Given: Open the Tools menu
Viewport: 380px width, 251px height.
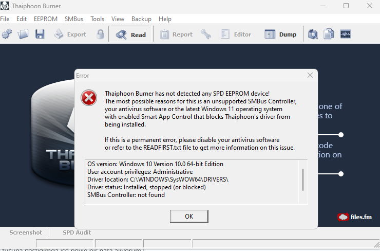Looking at the screenshot, I should pyautogui.click(x=97, y=19).
